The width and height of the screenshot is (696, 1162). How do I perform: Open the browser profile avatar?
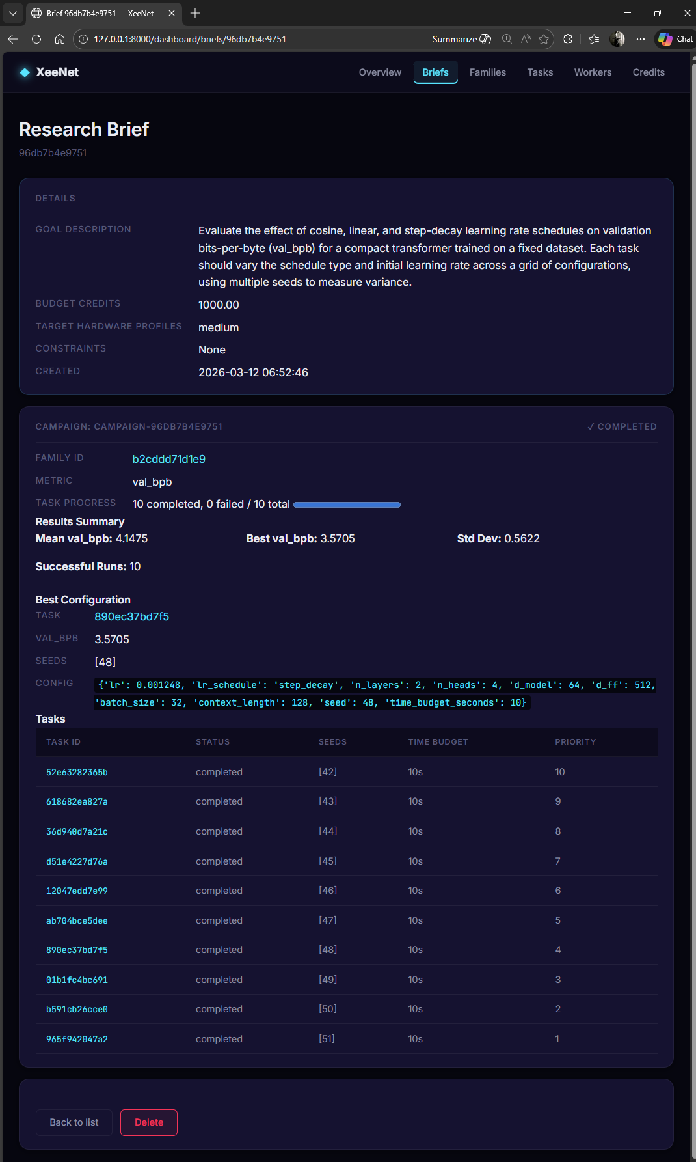tap(617, 39)
